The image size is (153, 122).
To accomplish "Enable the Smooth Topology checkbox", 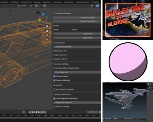I will (54, 106).
